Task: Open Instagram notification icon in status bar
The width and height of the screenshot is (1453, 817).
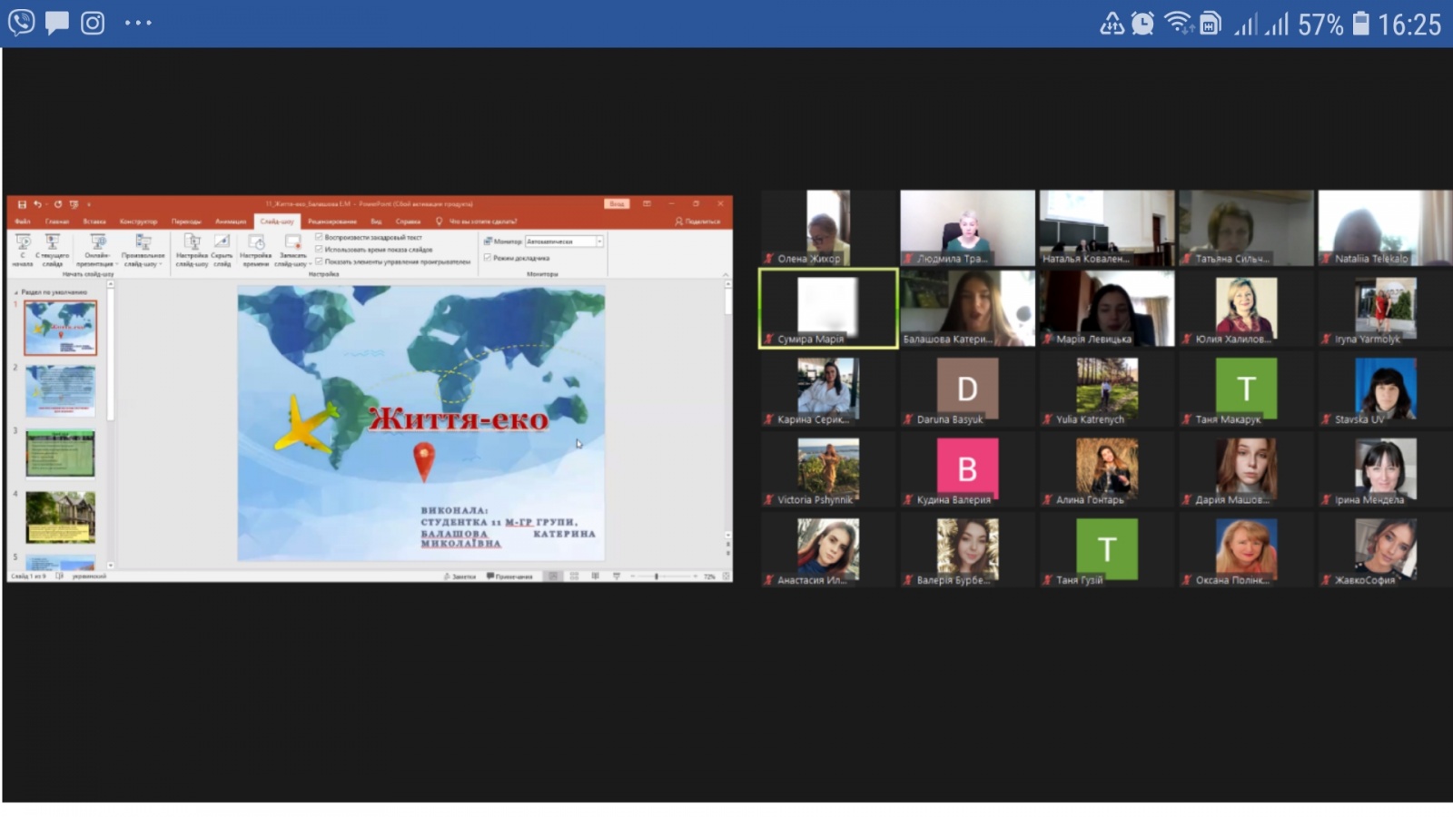Action: pyautogui.click(x=93, y=22)
